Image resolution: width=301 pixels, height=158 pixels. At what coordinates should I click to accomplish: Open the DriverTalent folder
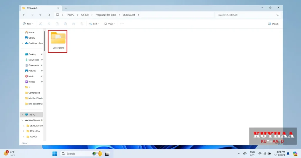[58, 41]
